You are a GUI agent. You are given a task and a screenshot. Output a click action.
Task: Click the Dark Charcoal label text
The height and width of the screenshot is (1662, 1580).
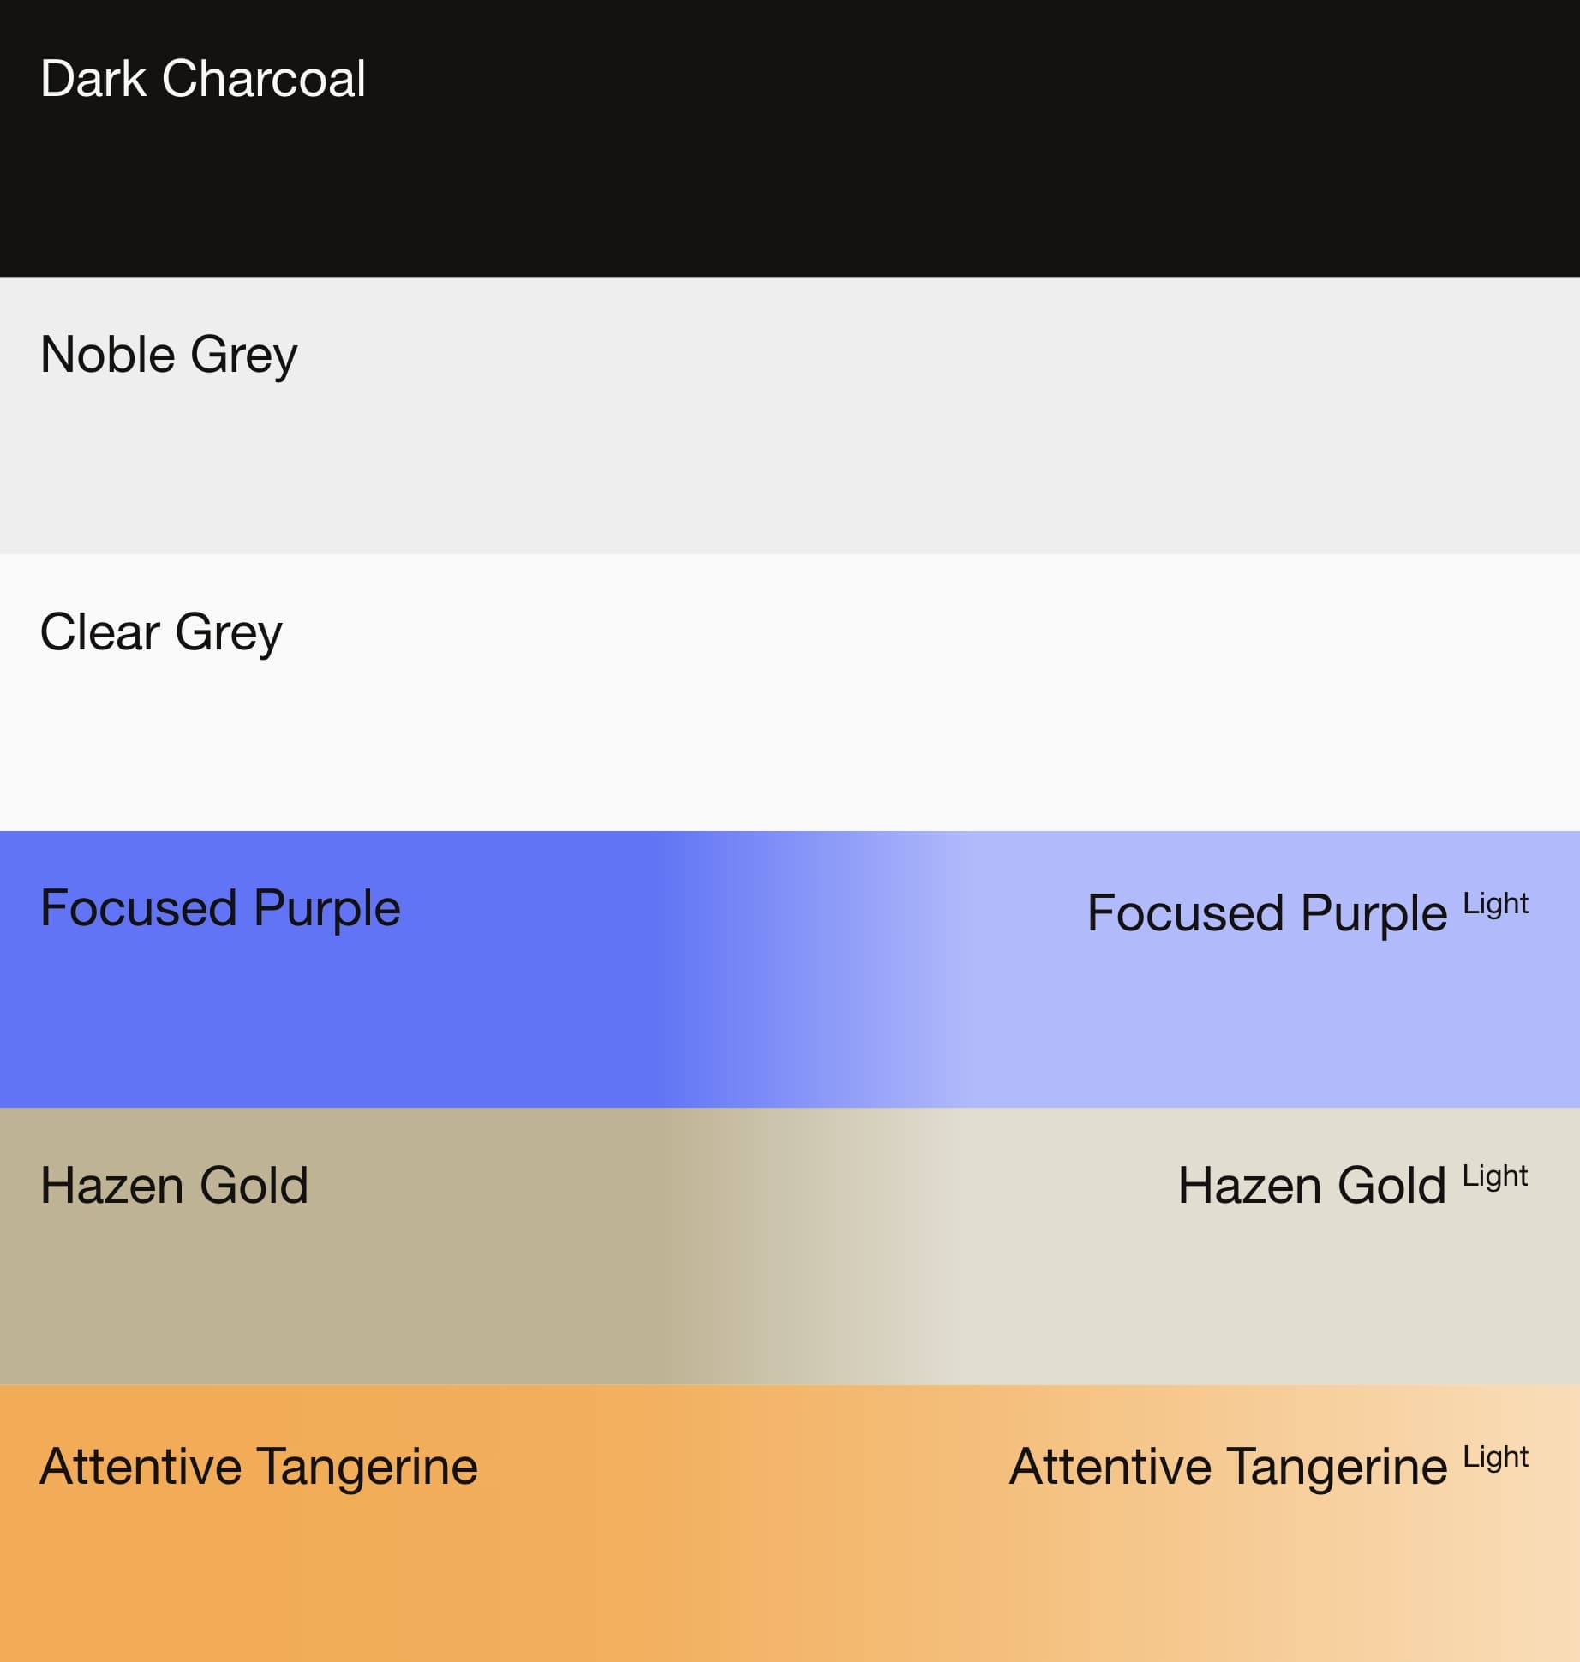point(203,79)
